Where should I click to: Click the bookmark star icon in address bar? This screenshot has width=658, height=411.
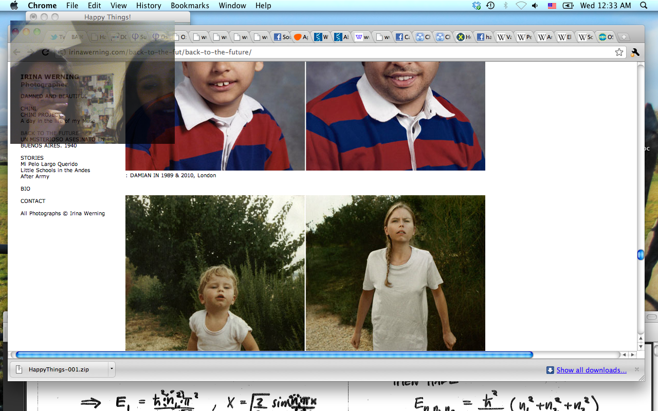619,52
